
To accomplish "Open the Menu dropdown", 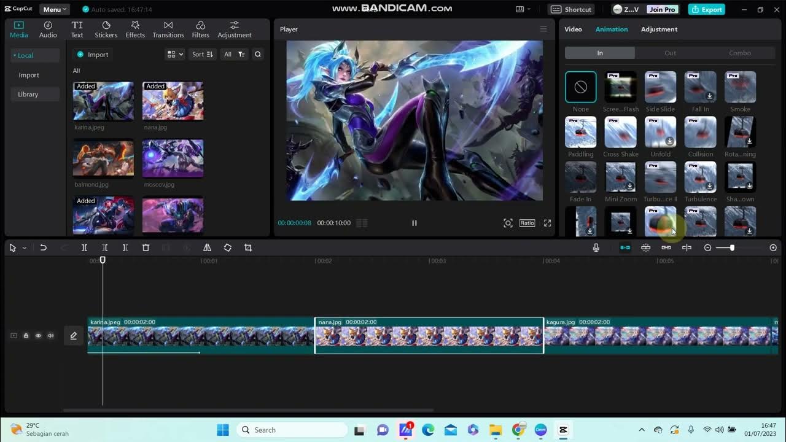I will (55, 9).
